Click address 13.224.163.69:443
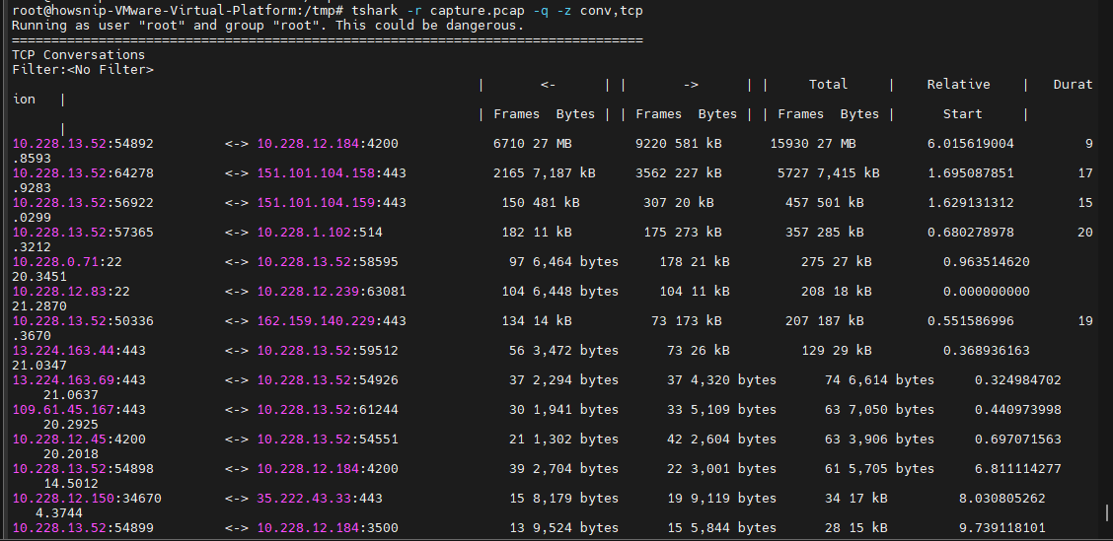This screenshot has width=1113, height=541. point(79,380)
